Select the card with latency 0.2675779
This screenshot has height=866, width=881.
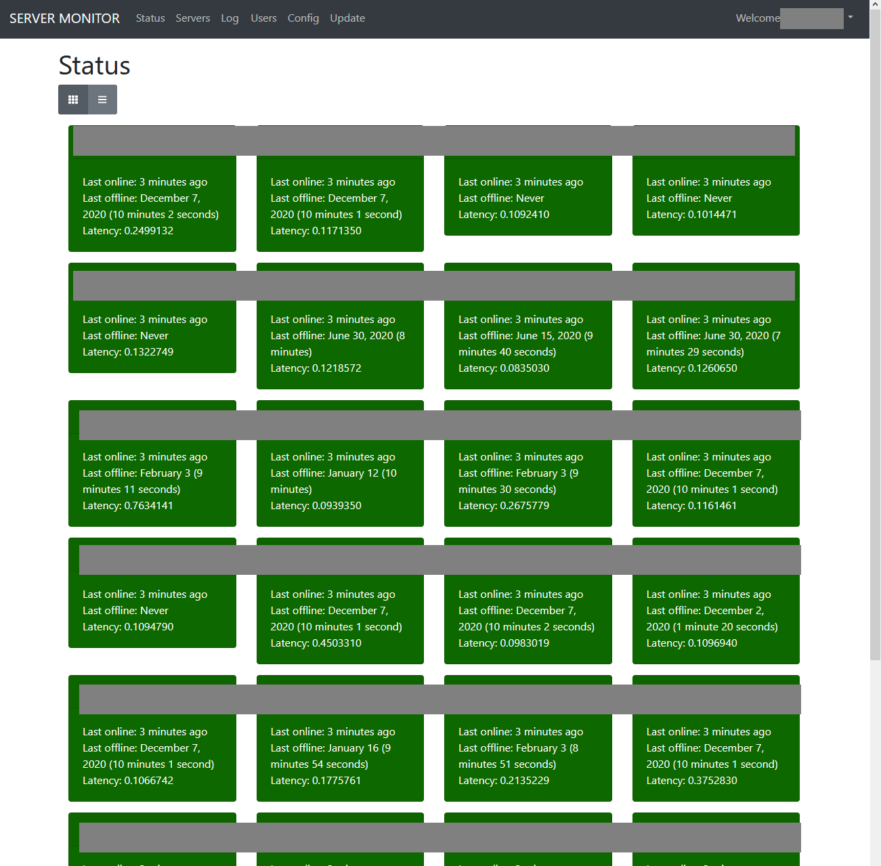pos(528,463)
